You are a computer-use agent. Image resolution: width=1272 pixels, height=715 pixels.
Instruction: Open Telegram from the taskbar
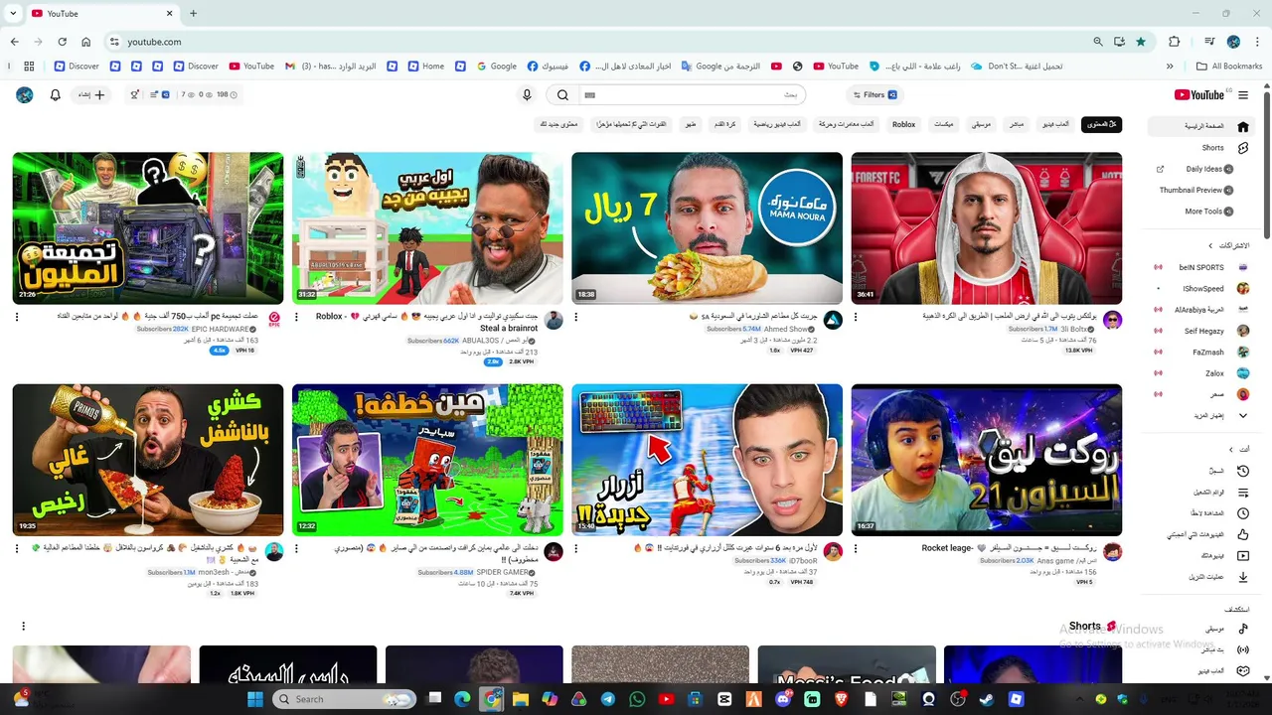[x=607, y=699]
